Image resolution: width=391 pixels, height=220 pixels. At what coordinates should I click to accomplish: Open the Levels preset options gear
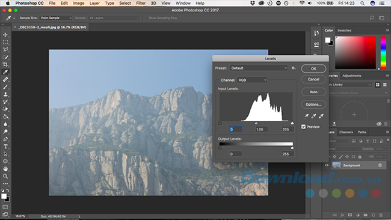pyautogui.click(x=294, y=68)
